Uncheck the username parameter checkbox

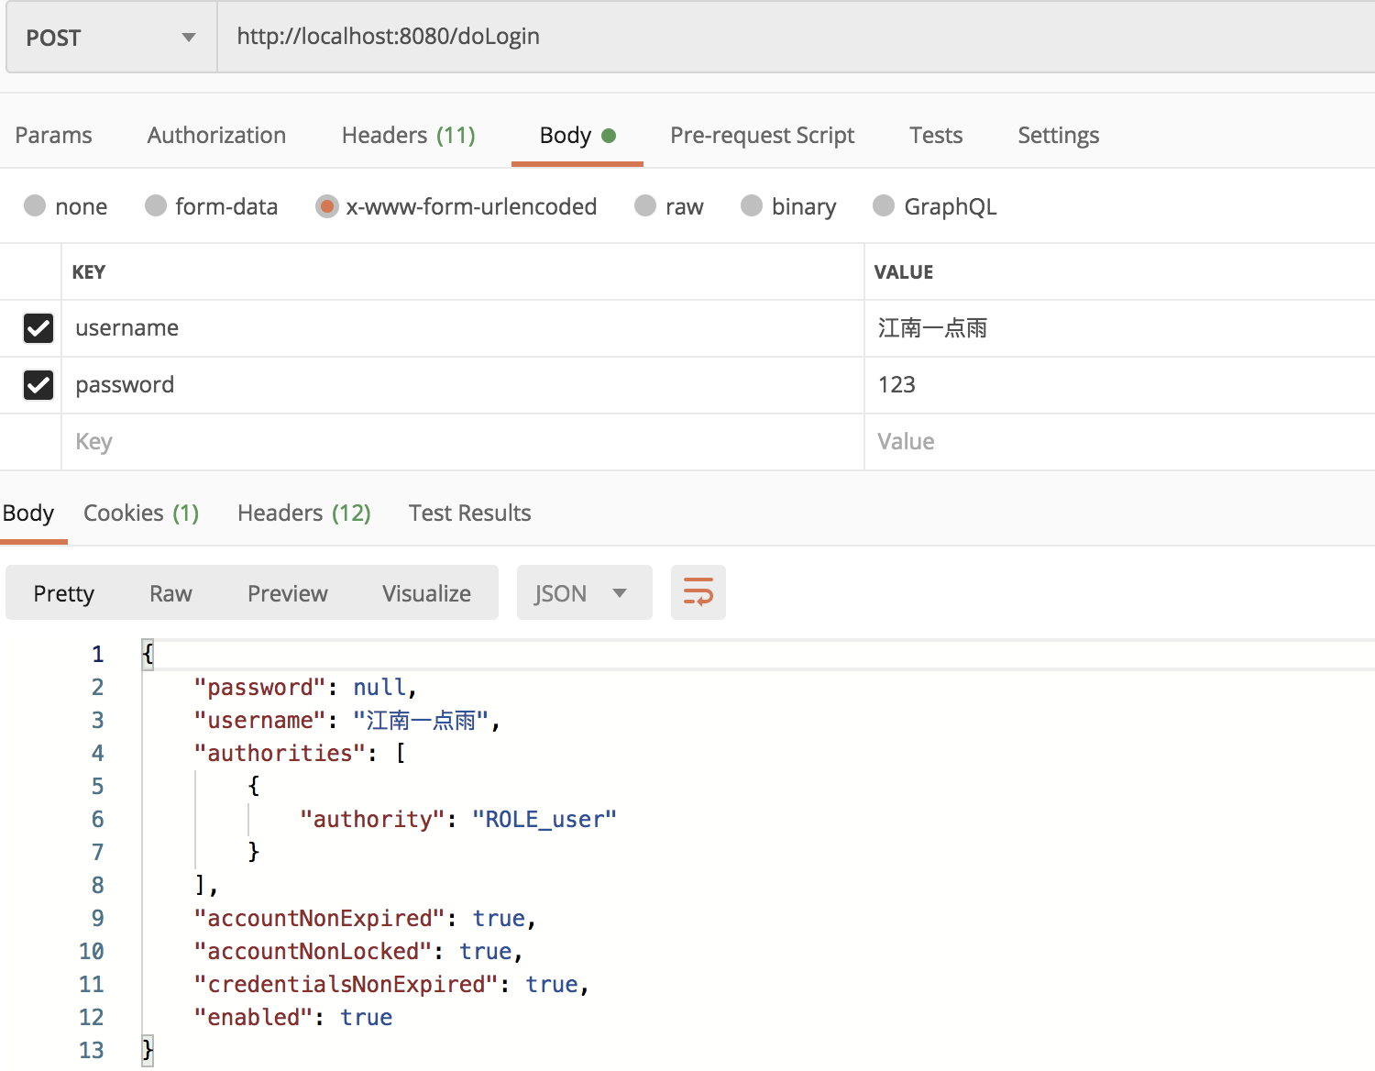click(x=38, y=328)
